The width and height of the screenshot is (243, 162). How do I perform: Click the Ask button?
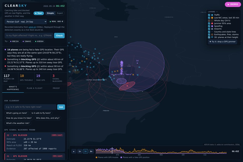(61, 107)
